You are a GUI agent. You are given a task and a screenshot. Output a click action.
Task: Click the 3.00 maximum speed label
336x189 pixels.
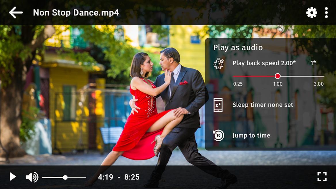(318, 84)
